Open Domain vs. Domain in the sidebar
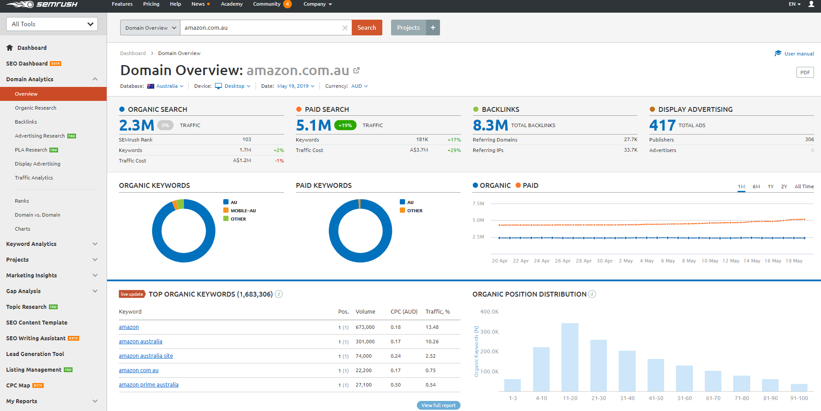This screenshot has height=411, width=821. [38, 215]
